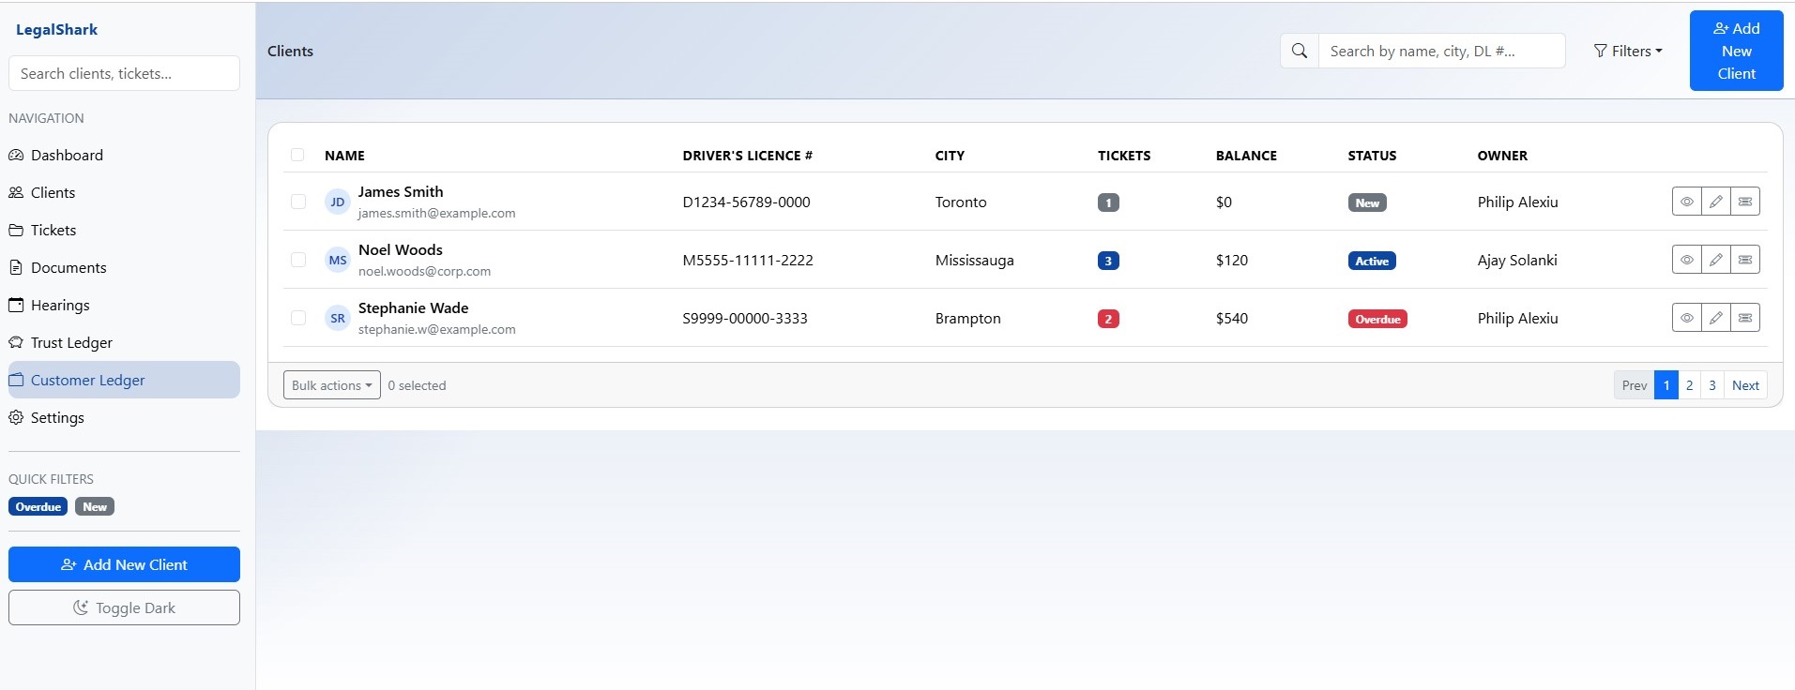Click the magnifier search icon in header

pyautogui.click(x=1299, y=51)
